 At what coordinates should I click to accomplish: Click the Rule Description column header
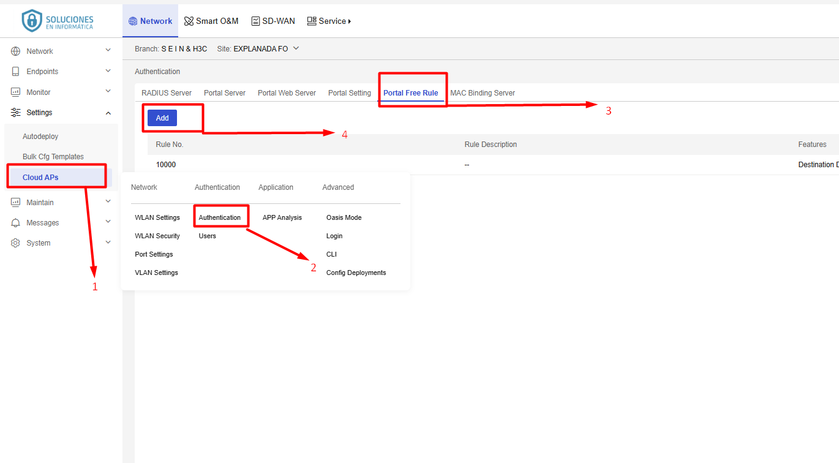tap(491, 145)
